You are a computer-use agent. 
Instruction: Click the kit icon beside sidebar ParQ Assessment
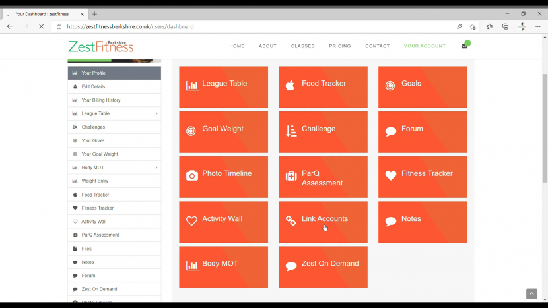click(x=75, y=235)
